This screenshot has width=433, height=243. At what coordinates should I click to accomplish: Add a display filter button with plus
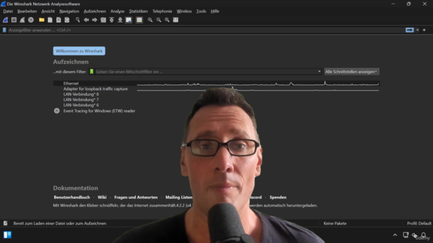424,30
